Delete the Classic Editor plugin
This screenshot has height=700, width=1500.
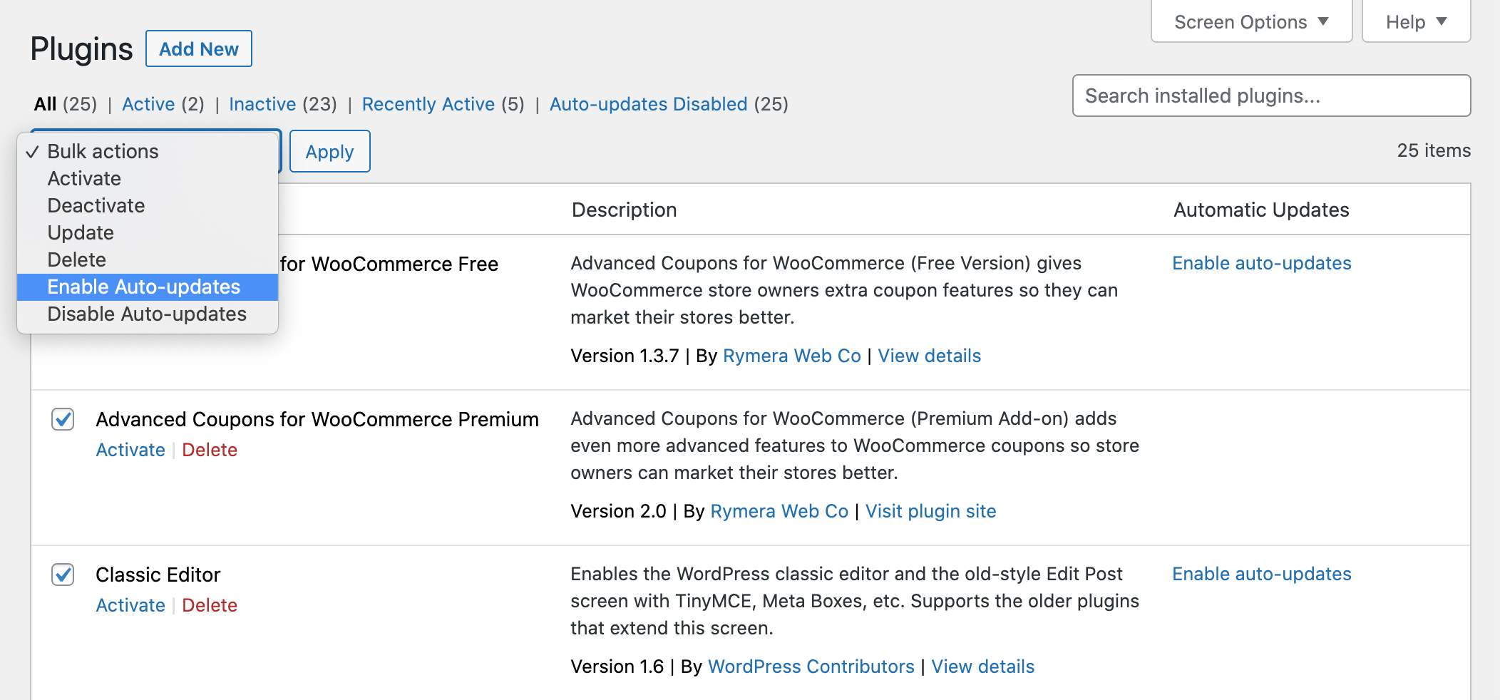click(x=210, y=605)
